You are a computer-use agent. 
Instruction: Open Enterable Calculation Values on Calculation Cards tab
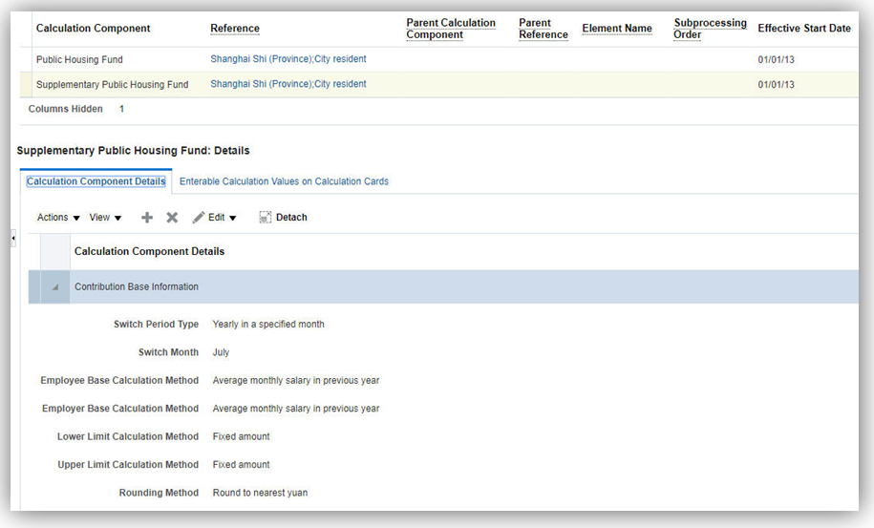click(284, 181)
